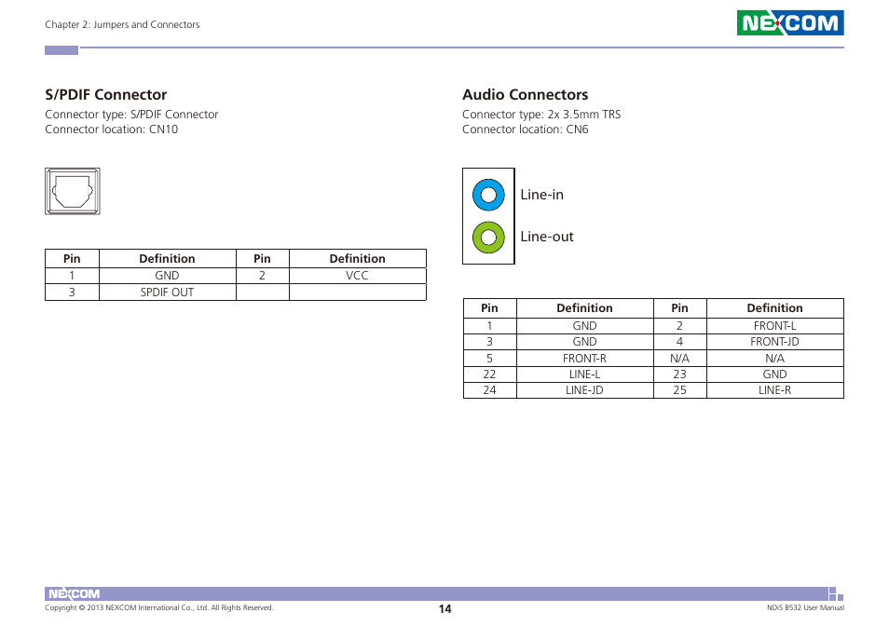Click the LINE-JD table cell
The image size is (889, 626).
(584, 389)
